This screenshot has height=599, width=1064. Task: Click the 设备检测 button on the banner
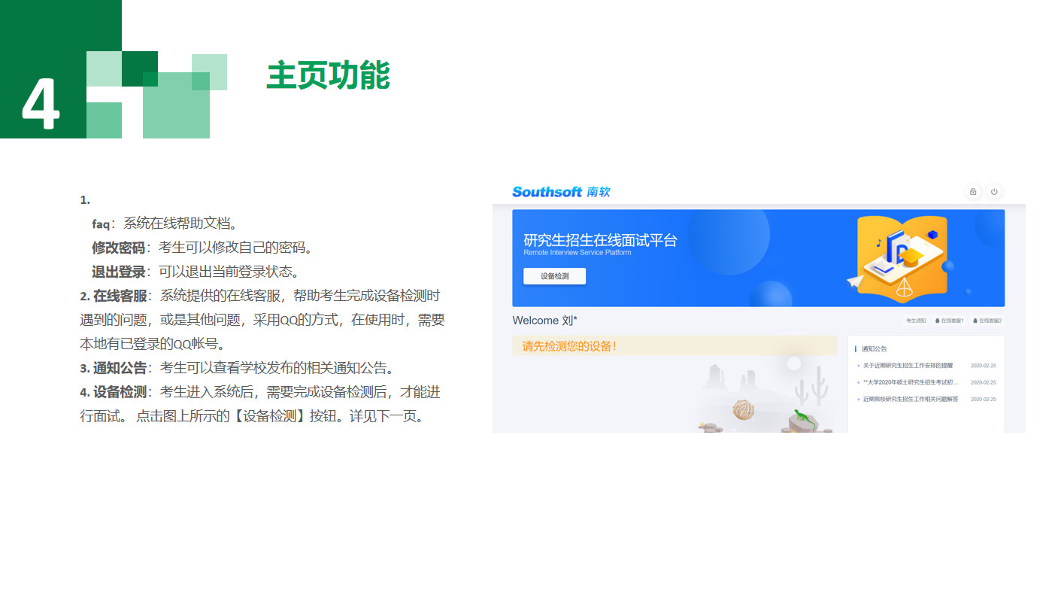[555, 276]
